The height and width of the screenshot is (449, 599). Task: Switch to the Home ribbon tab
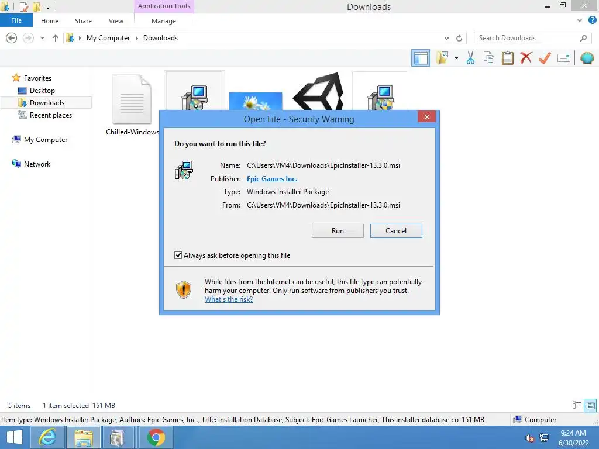point(50,21)
